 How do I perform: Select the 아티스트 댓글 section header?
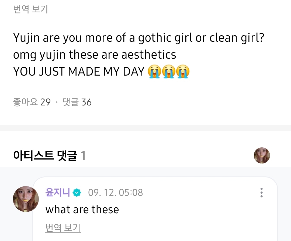pyautogui.click(x=45, y=156)
